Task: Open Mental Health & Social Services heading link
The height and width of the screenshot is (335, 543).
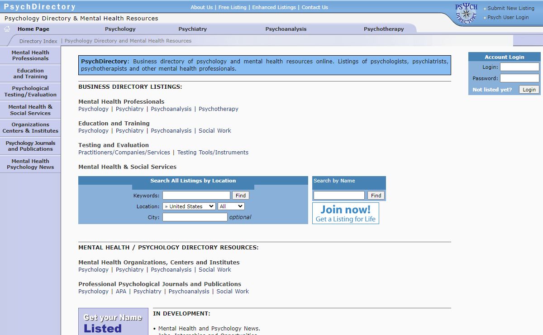Action: [127, 167]
